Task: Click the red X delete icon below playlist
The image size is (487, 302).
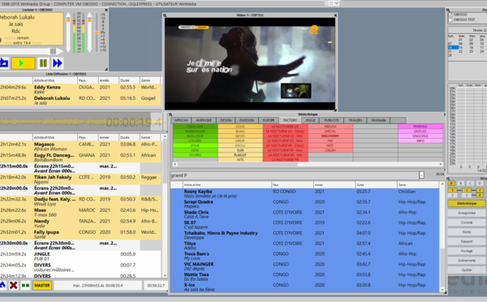Action: point(13,285)
